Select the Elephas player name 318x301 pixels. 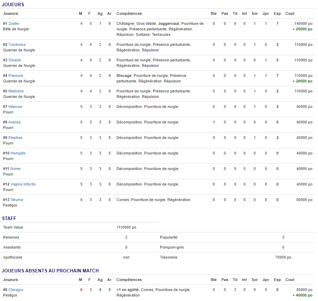[15, 138]
